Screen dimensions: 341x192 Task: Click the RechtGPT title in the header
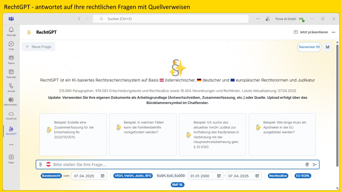tap(46, 32)
